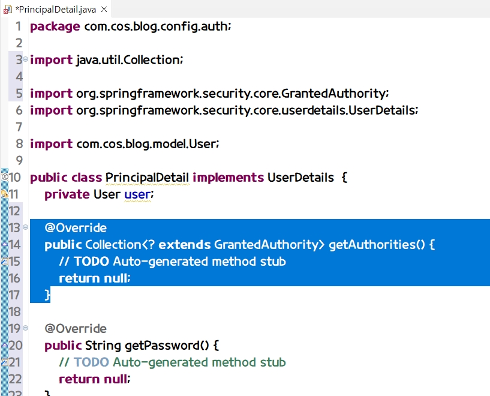Image resolution: width=490 pixels, height=396 pixels.
Task: Click the @Override annotation on line 19
Action: 76,328
